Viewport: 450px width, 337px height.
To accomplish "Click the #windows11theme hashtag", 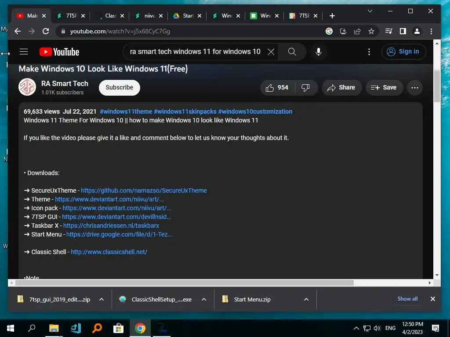I will (126, 111).
